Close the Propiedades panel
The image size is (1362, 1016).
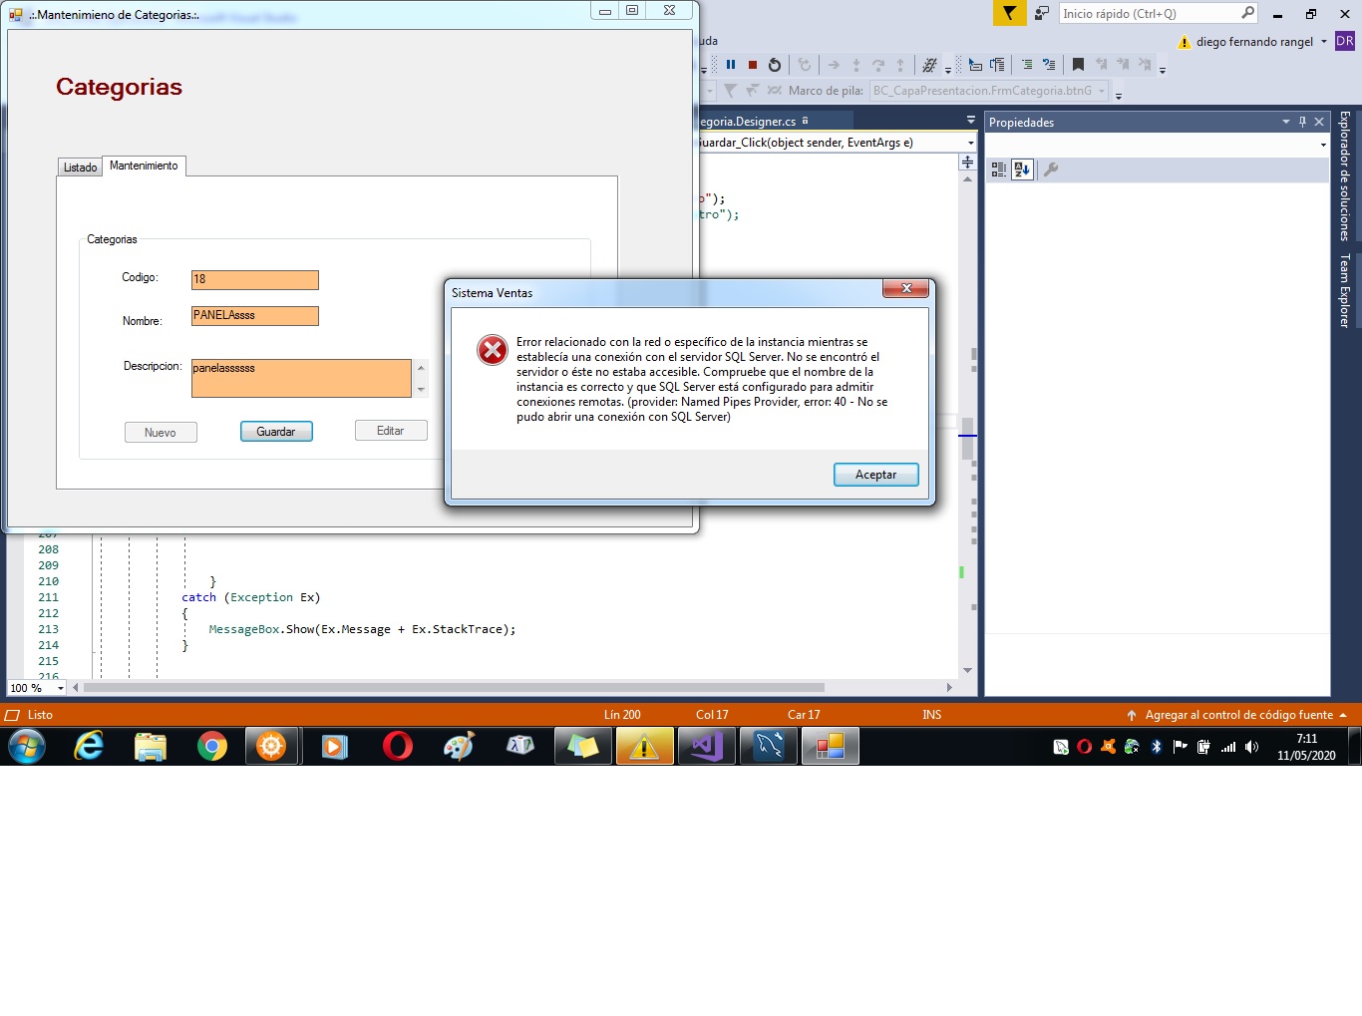[1319, 122]
